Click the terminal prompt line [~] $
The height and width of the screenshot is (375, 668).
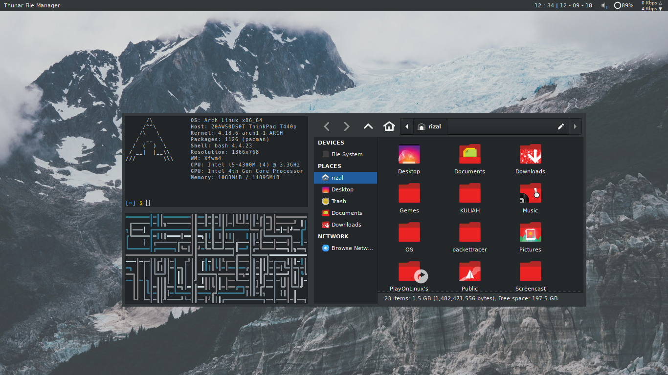click(x=138, y=203)
